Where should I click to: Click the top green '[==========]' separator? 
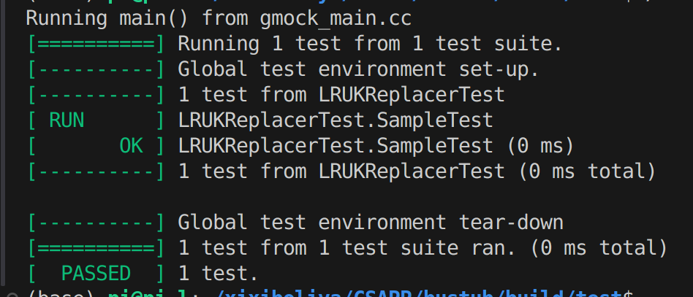click(96, 44)
